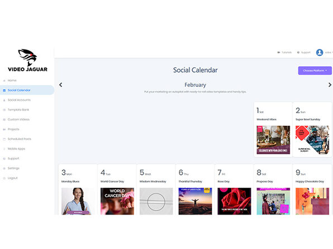This screenshot has width=333, height=249.
Task: Open the Rose Day red rose thumbnail
Action: pos(234,201)
